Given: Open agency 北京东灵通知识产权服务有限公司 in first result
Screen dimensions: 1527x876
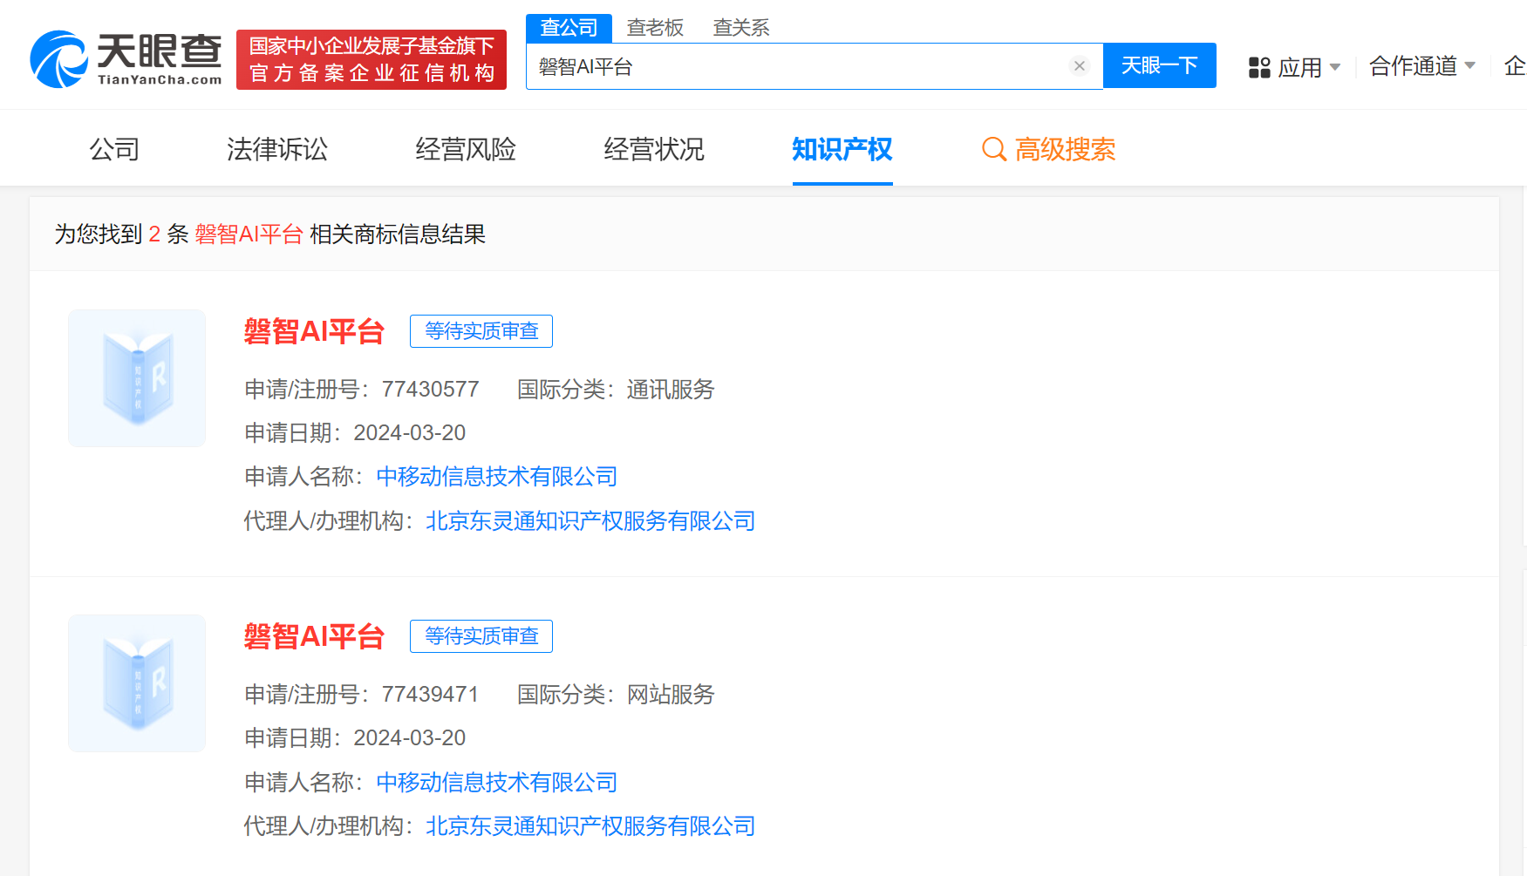Looking at the screenshot, I should (x=590, y=520).
